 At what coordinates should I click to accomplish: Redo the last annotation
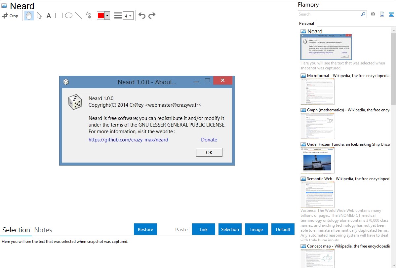(152, 16)
